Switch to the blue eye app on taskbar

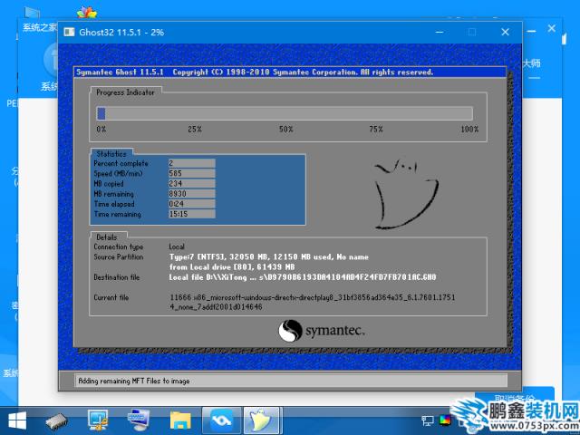(x=221, y=420)
